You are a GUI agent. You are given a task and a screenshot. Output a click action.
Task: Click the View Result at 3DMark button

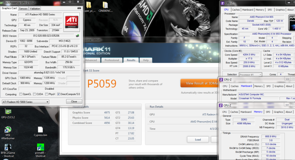pos(198,83)
